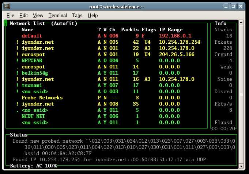
Task: Click the '(Autofit)' sort label
Action: tap(64, 24)
